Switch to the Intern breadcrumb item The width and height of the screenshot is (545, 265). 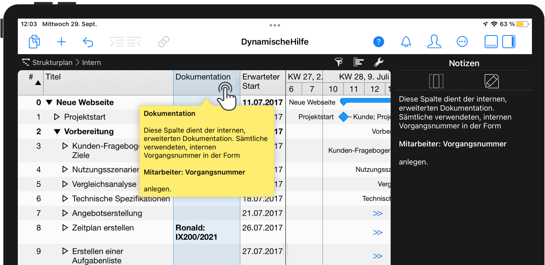tap(91, 62)
